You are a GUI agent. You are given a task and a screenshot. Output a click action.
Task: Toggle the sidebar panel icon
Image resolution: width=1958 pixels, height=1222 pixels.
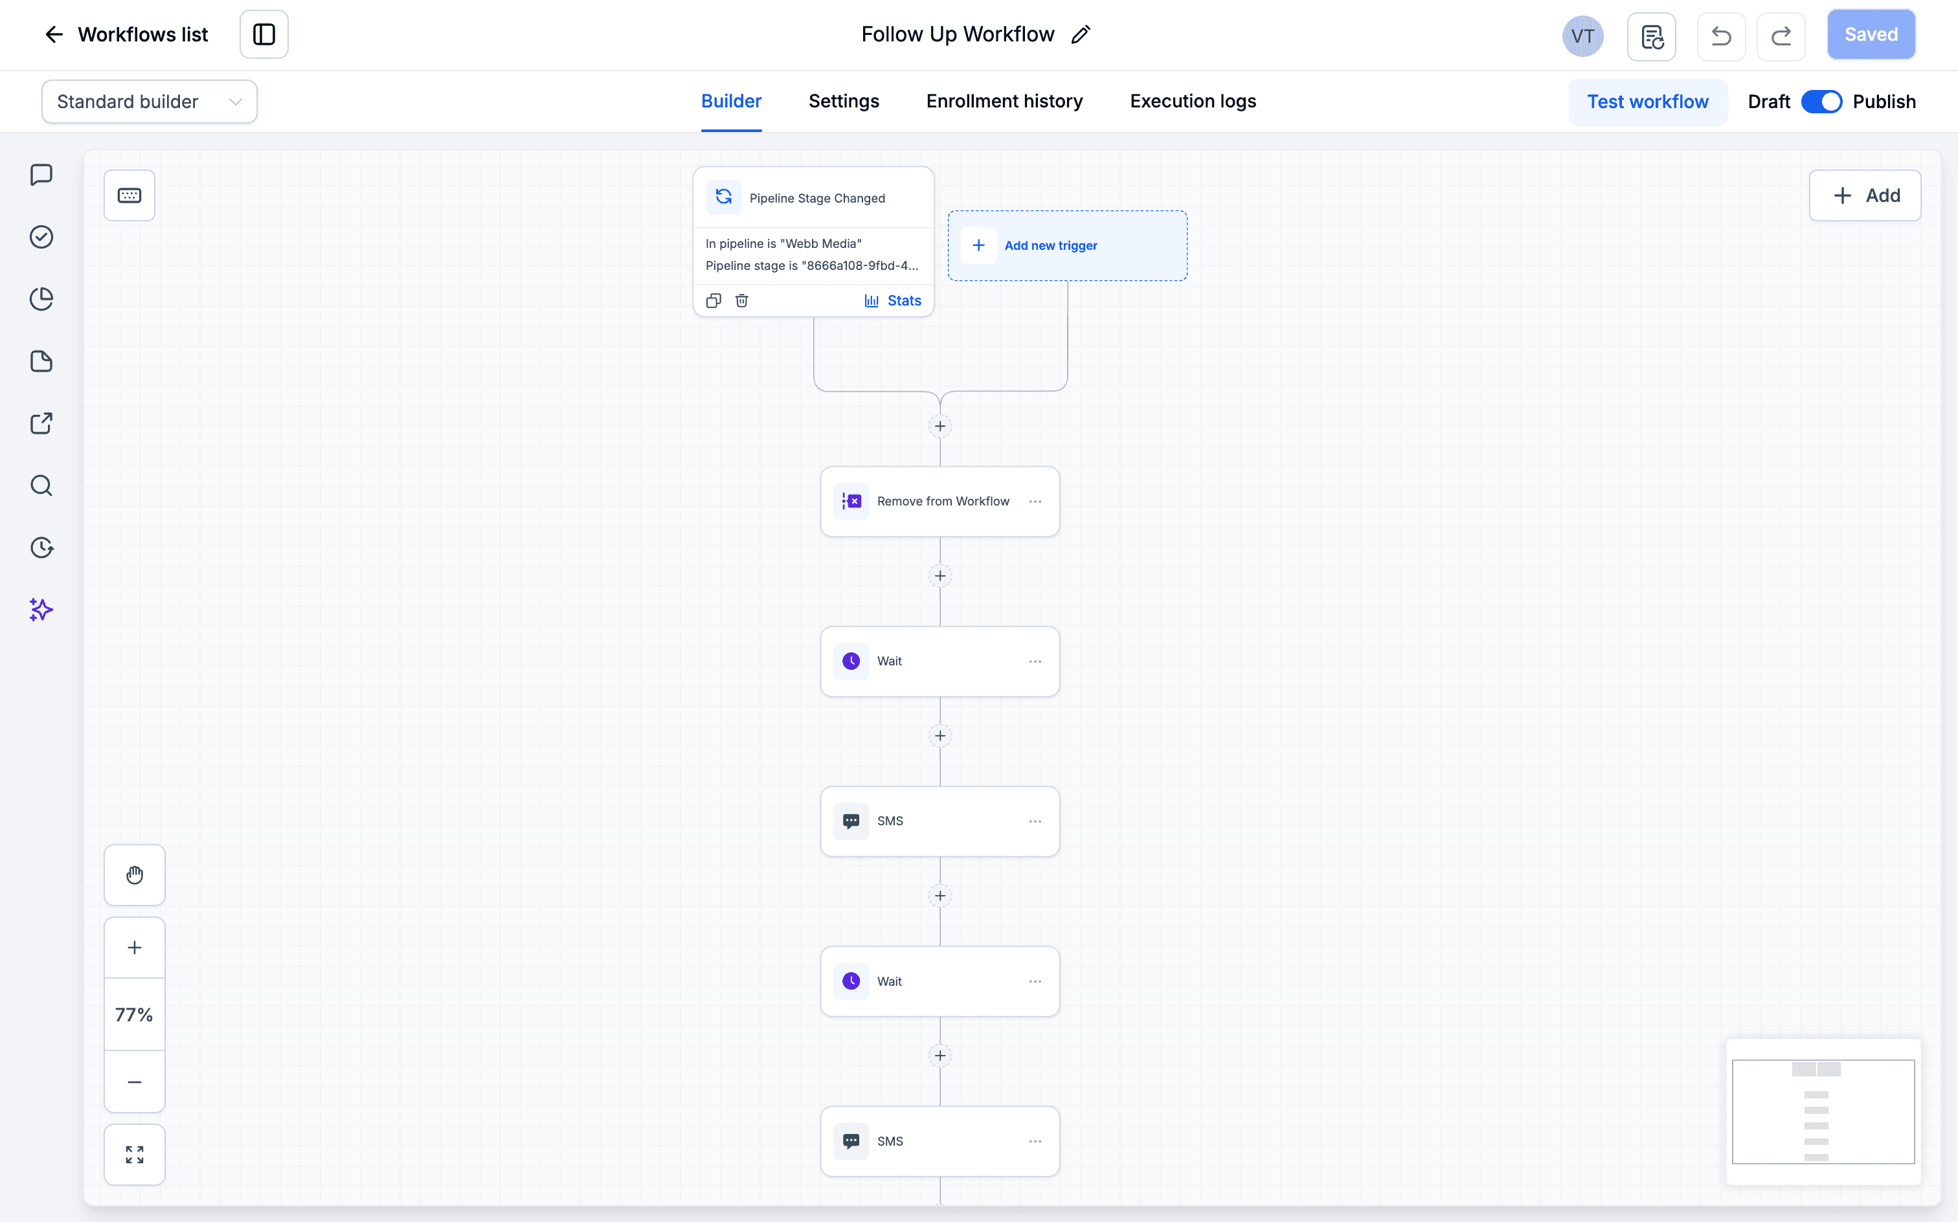tap(264, 35)
